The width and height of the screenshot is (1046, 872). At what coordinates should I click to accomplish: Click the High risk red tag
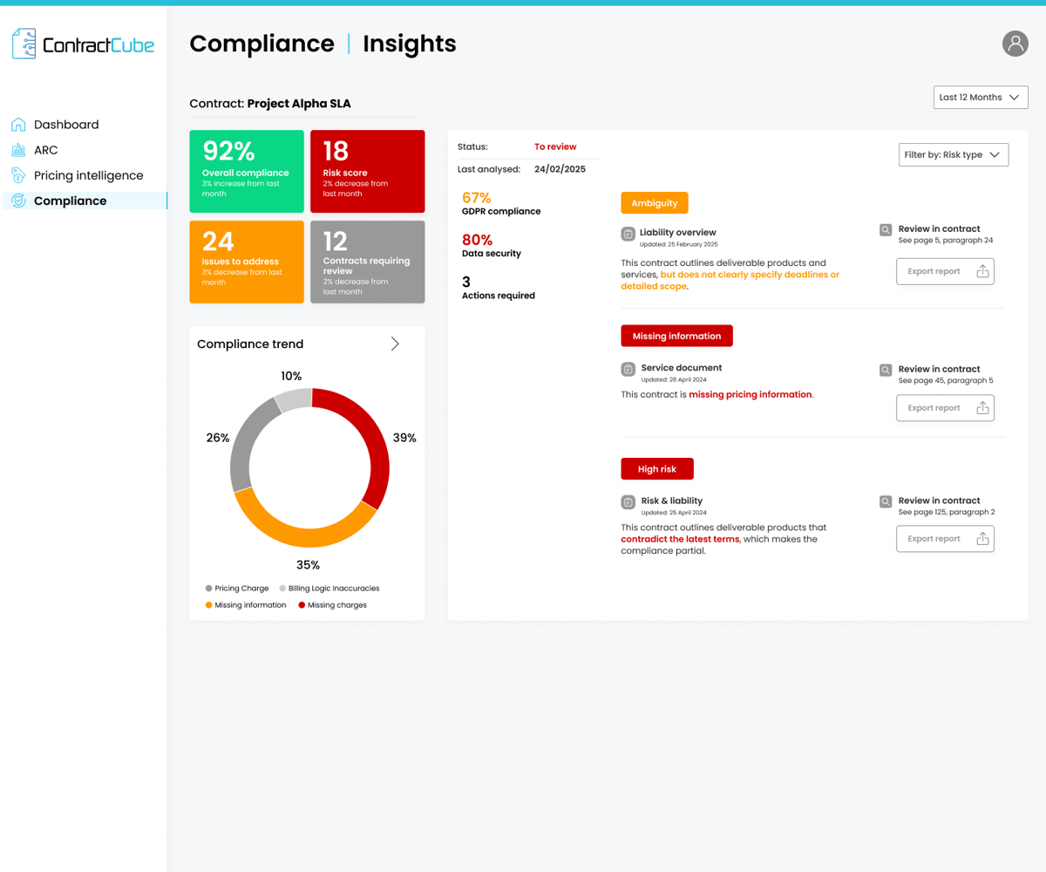tap(656, 469)
